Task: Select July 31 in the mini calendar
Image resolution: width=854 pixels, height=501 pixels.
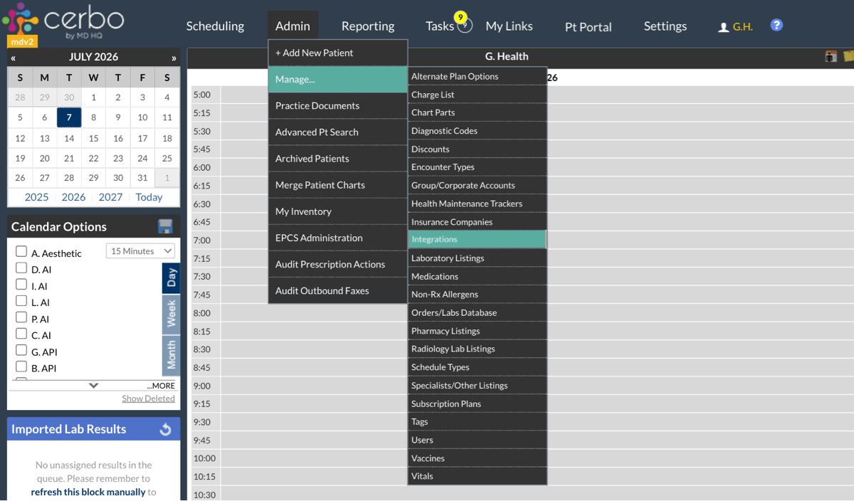Action: [x=142, y=178]
